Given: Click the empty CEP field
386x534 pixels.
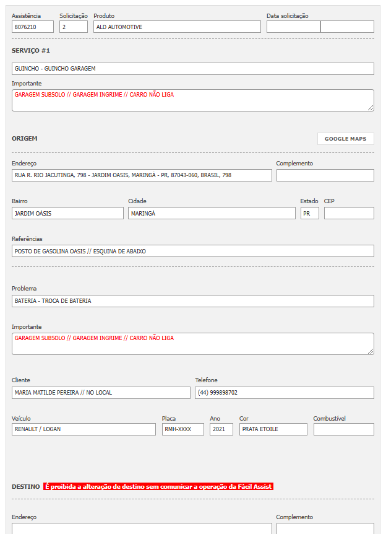Looking at the screenshot, I should click(349, 213).
